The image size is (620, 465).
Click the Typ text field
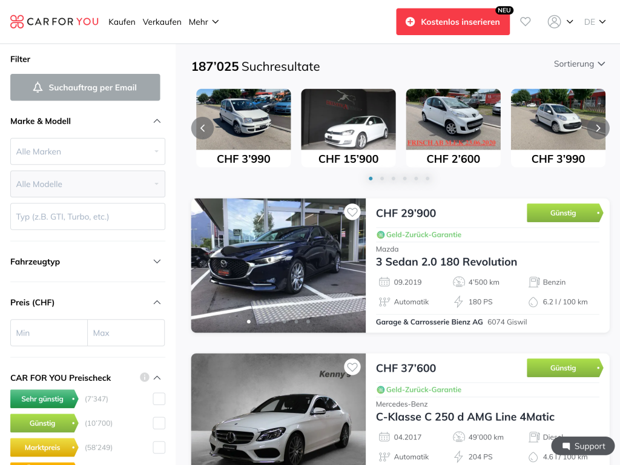[x=88, y=216]
